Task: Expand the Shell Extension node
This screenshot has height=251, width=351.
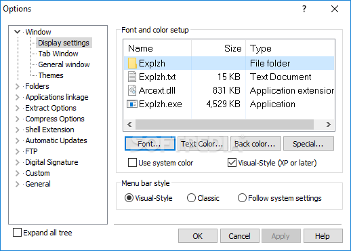Action: click(18, 130)
